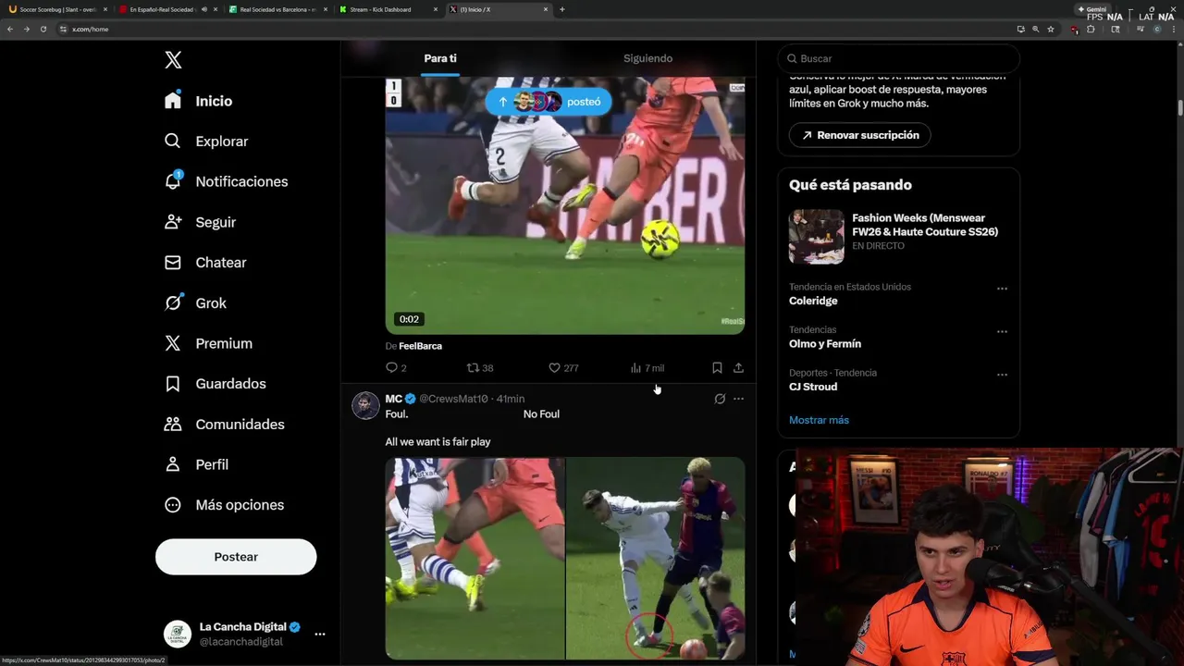Click the Postear button
The image size is (1184, 666).
click(x=236, y=557)
